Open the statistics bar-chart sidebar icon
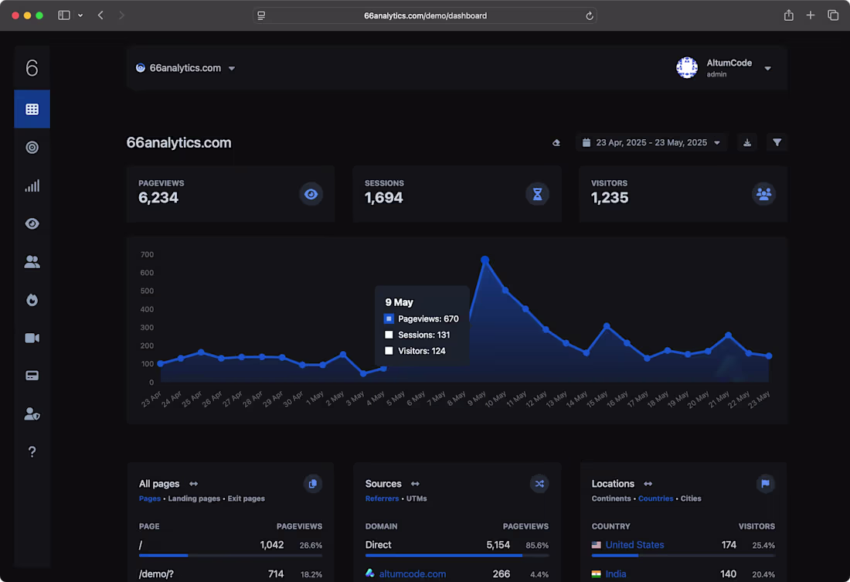This screenshot has width=850, height=582. coord(32,185)
